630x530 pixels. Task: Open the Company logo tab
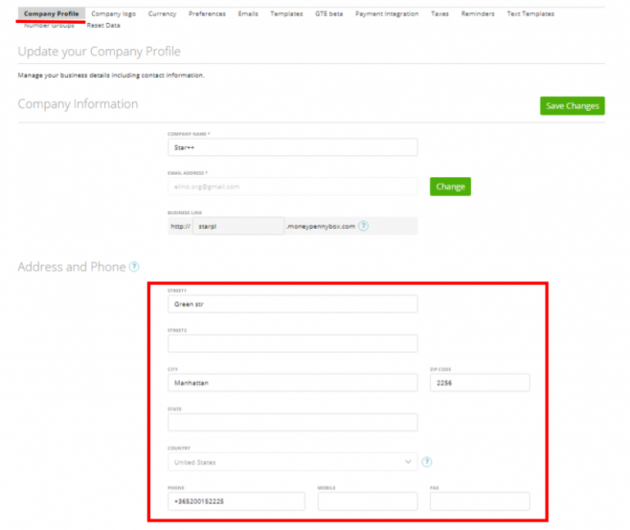(113, 13)
